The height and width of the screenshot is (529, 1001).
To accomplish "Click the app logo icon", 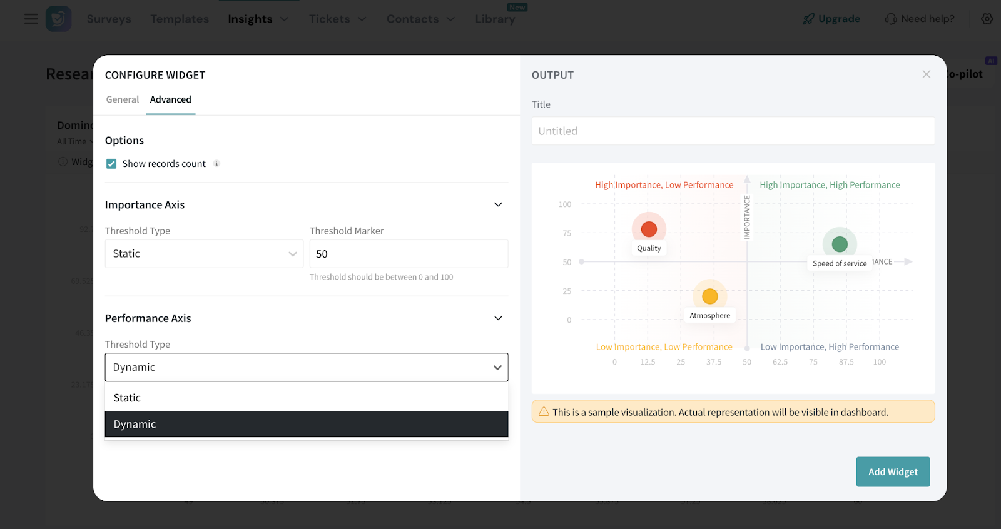I will coord(58,19).
